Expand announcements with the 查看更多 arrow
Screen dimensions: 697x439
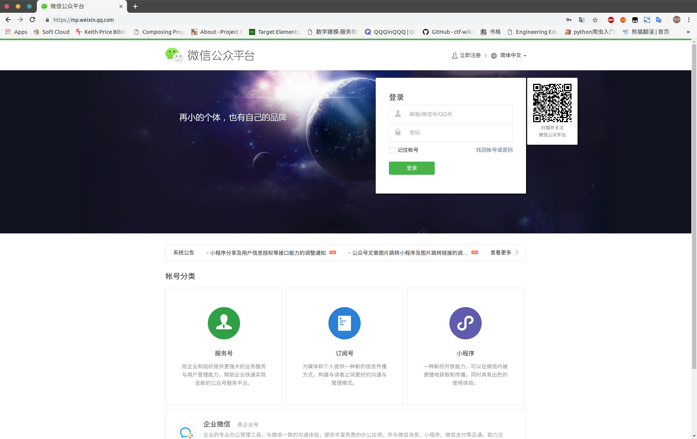517,253
